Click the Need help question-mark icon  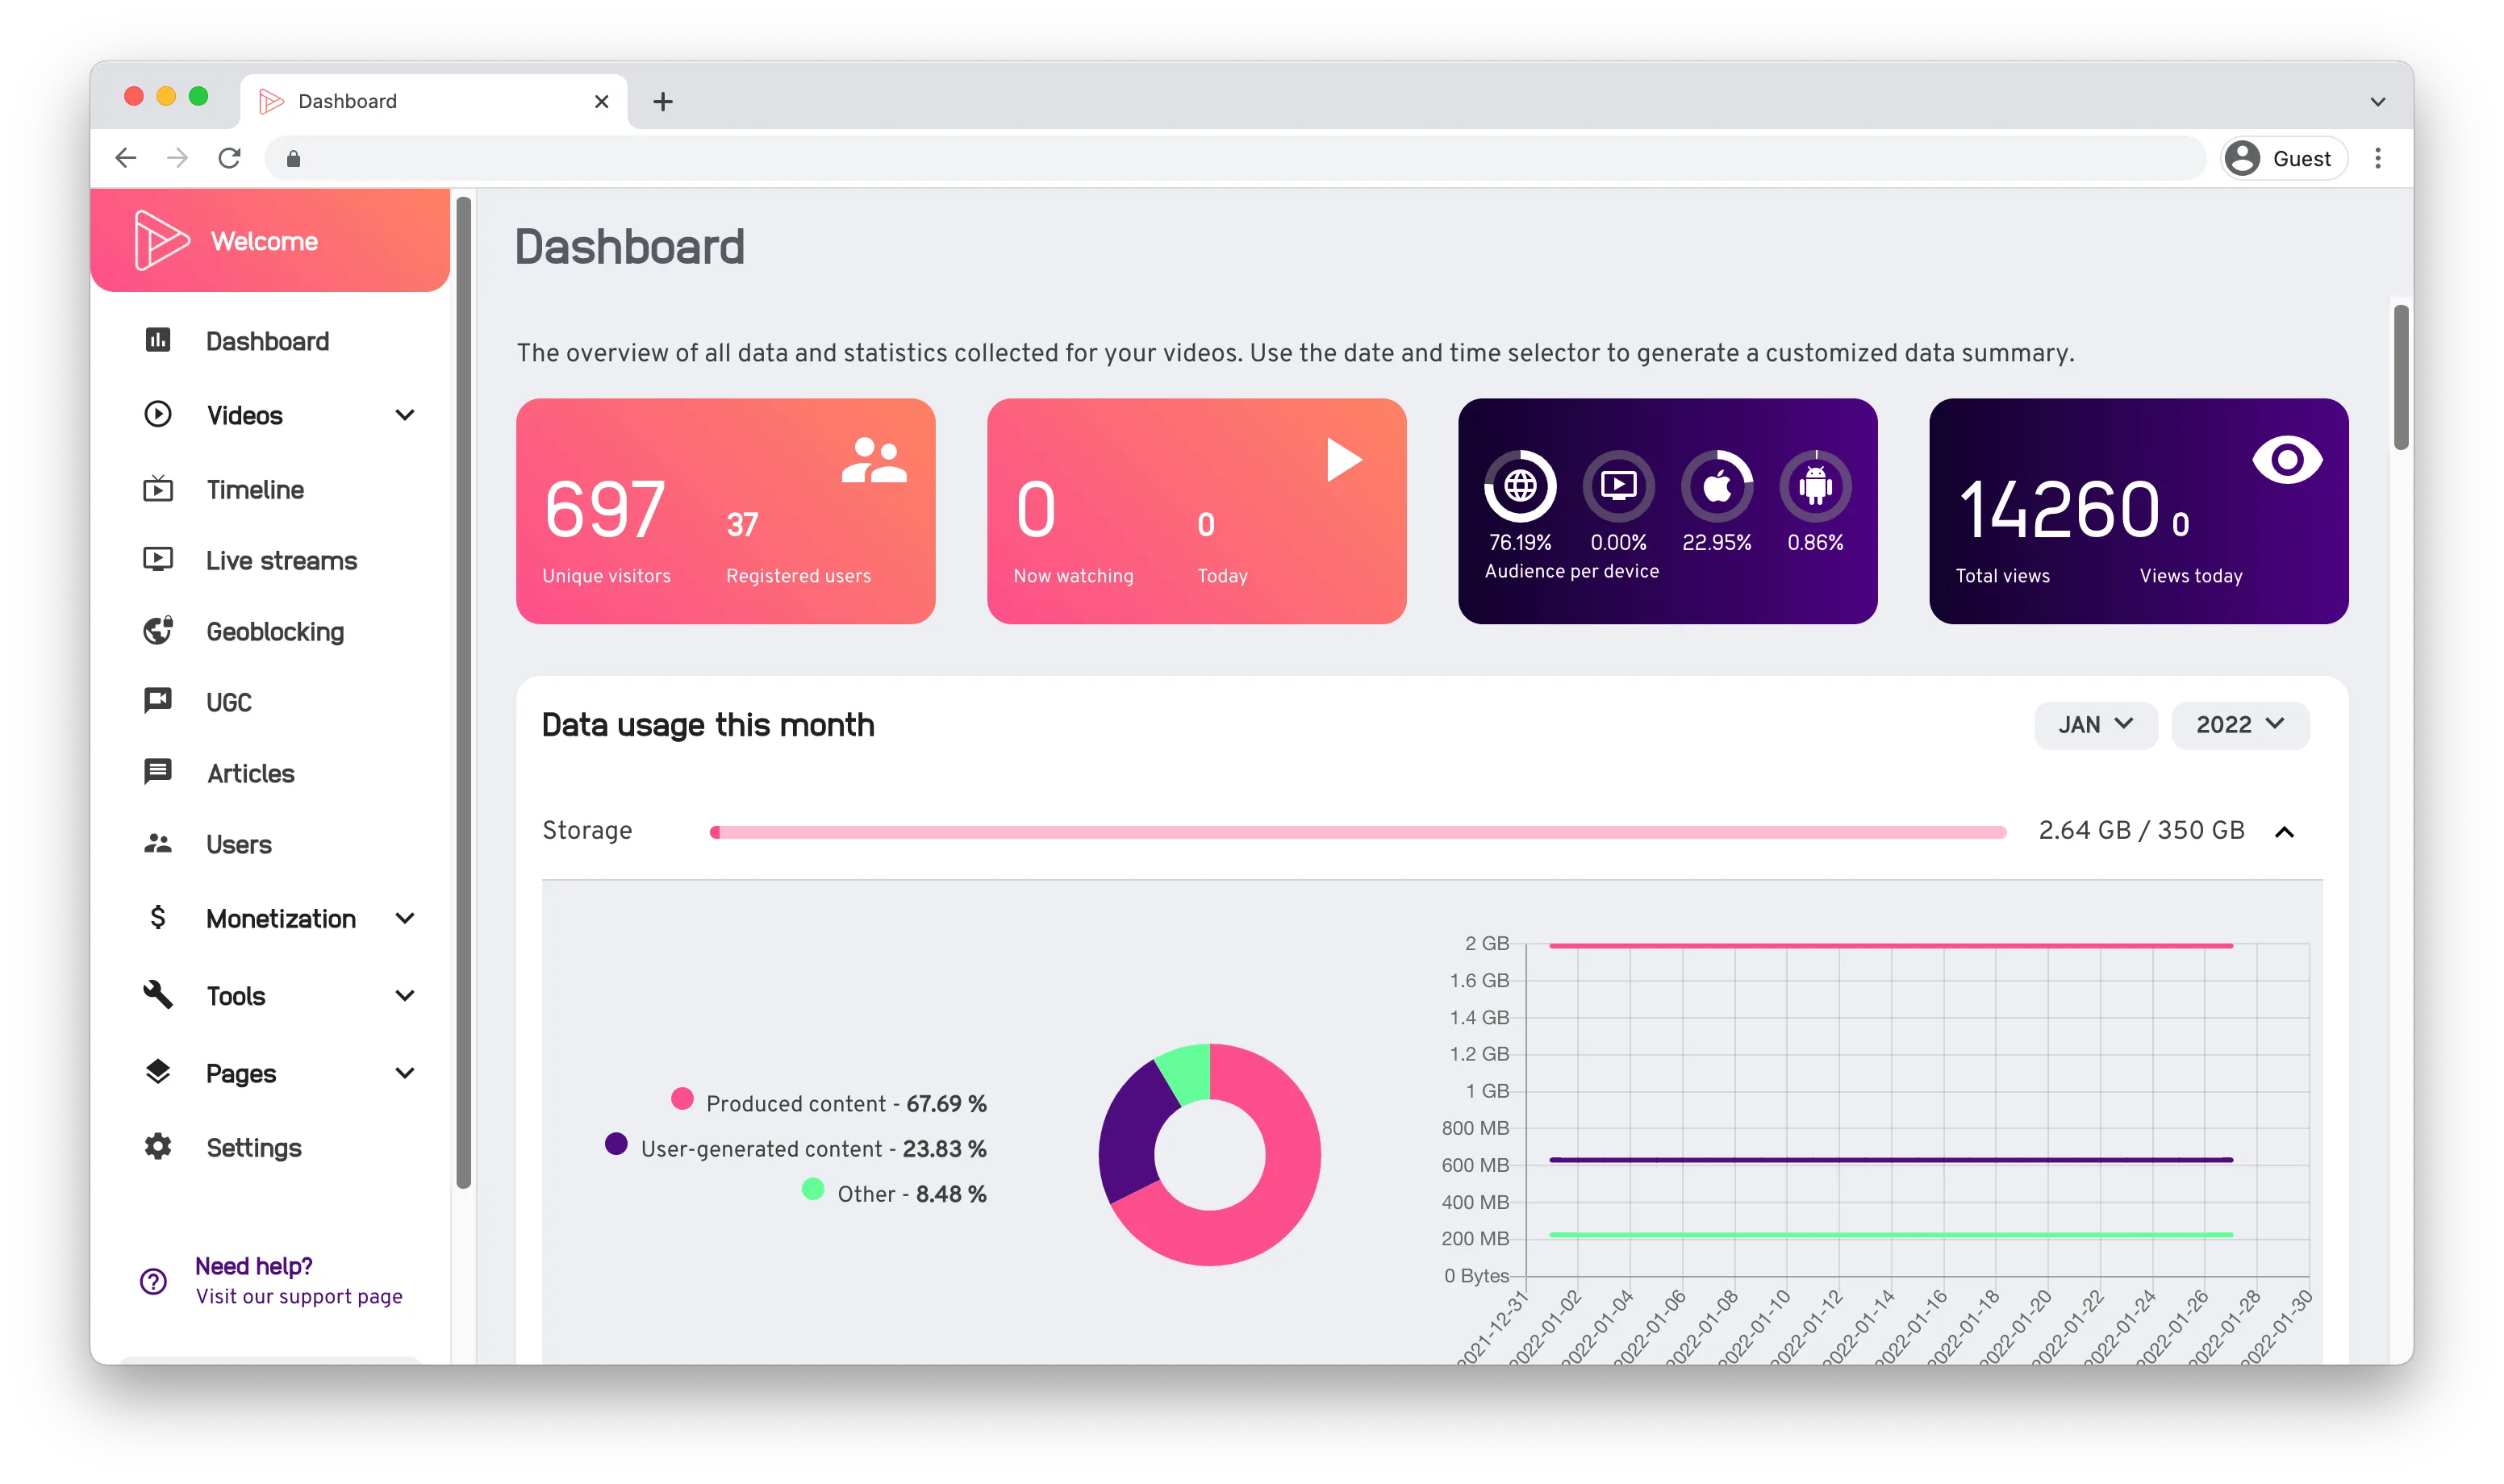tap(153, 1281)
